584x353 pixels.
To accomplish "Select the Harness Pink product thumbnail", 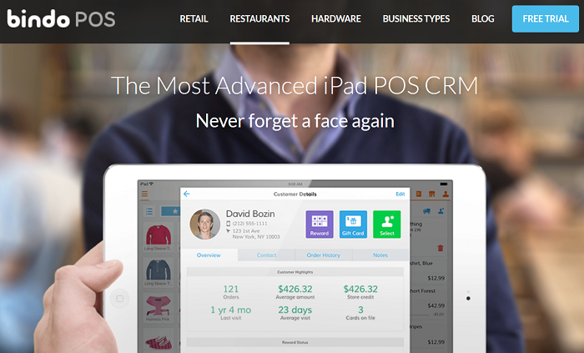I will tap(159, 307).
